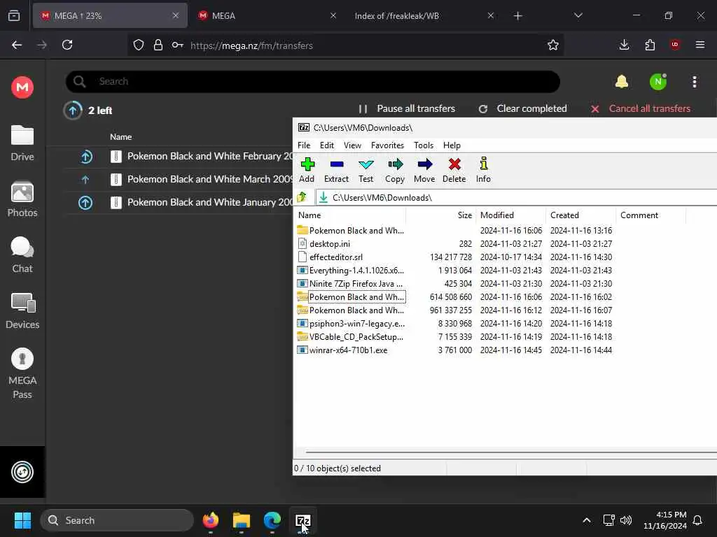Click Cancel all transfers
The width and height of the screenshot is (717, 537).
tap(641, 108)
